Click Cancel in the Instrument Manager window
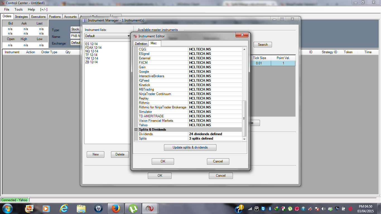This screenshot has width=381, height=214. coord(221,176)
